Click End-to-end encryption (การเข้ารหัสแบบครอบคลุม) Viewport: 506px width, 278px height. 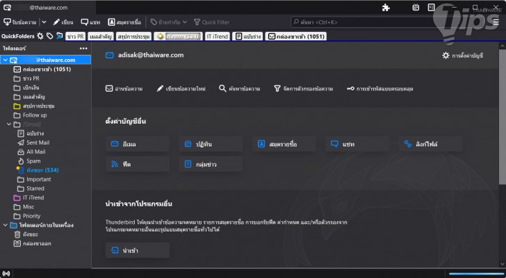pos(379,89)
